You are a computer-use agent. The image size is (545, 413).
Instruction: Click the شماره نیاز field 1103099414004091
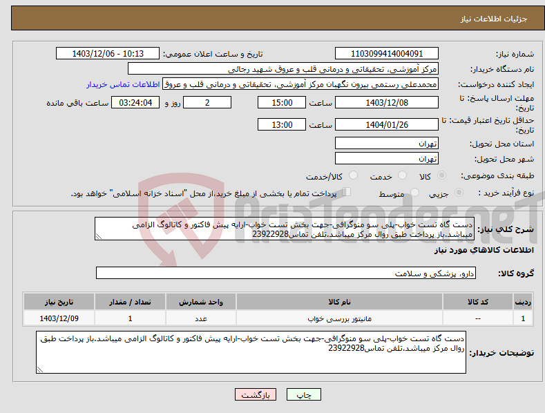point(387,54)
